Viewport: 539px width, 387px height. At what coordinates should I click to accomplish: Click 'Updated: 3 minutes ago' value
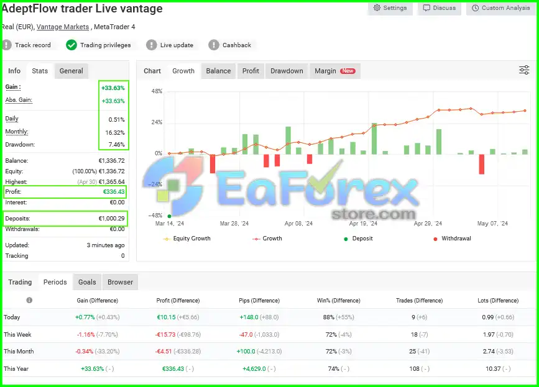pyautogui.click(x=106, y=245)
